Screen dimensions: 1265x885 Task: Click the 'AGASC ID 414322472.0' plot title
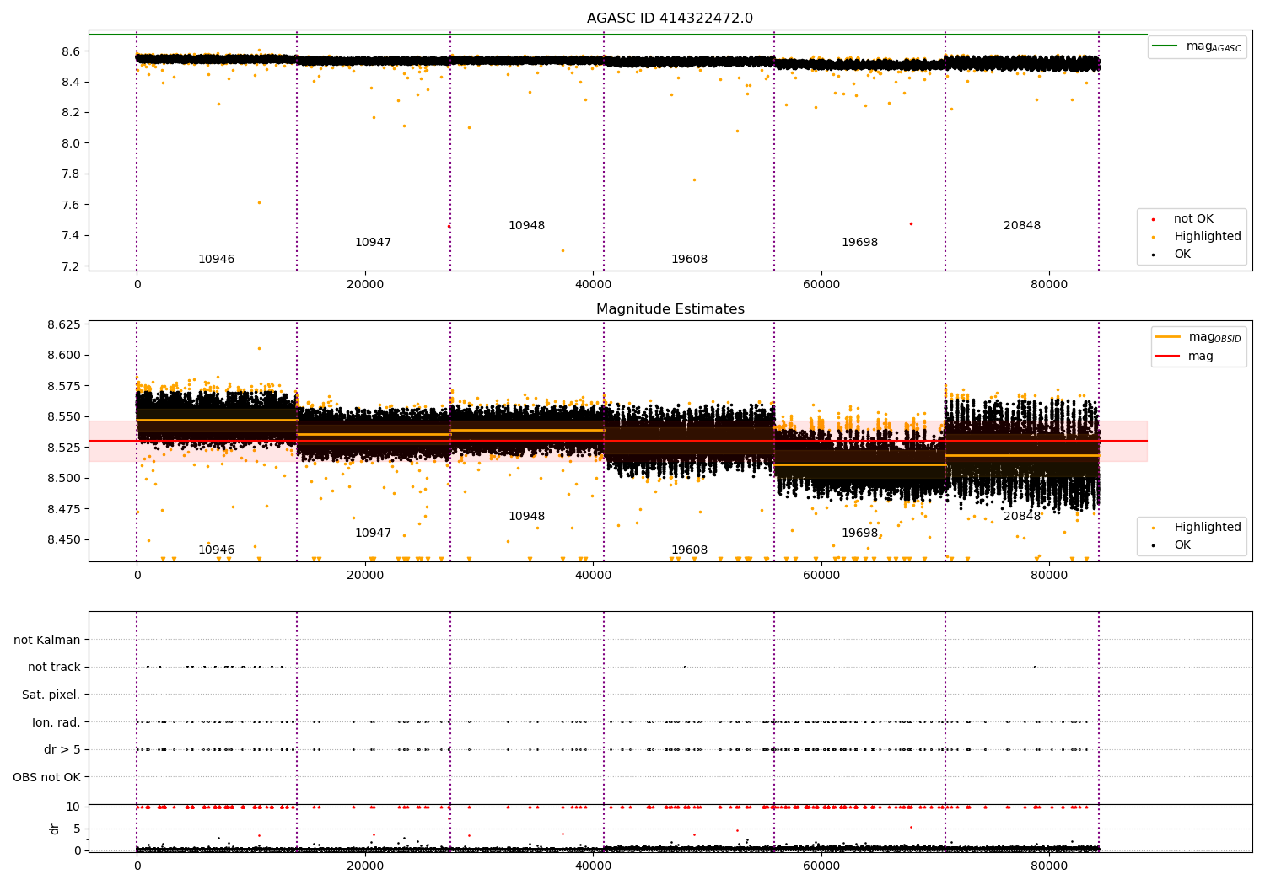click(670, 19)
